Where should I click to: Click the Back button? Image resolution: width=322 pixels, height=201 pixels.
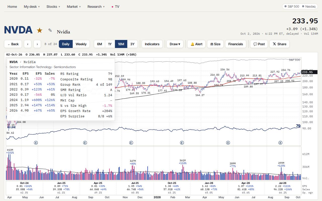point(13,44)
